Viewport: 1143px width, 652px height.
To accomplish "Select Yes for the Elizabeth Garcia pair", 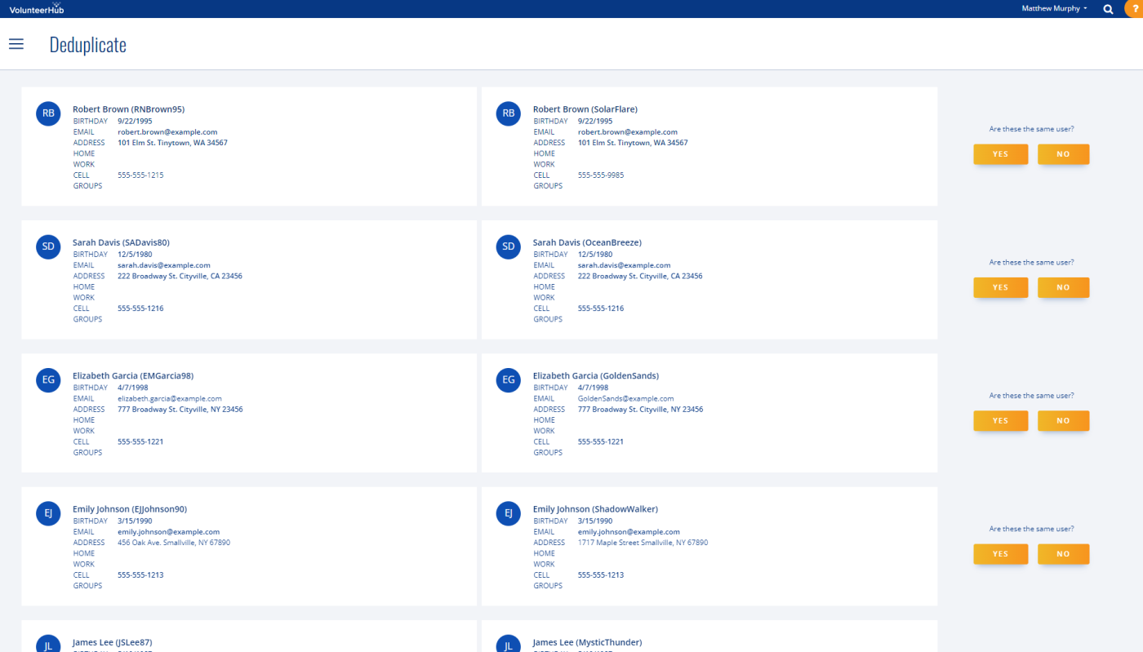I will click(x=1000, y=420).
